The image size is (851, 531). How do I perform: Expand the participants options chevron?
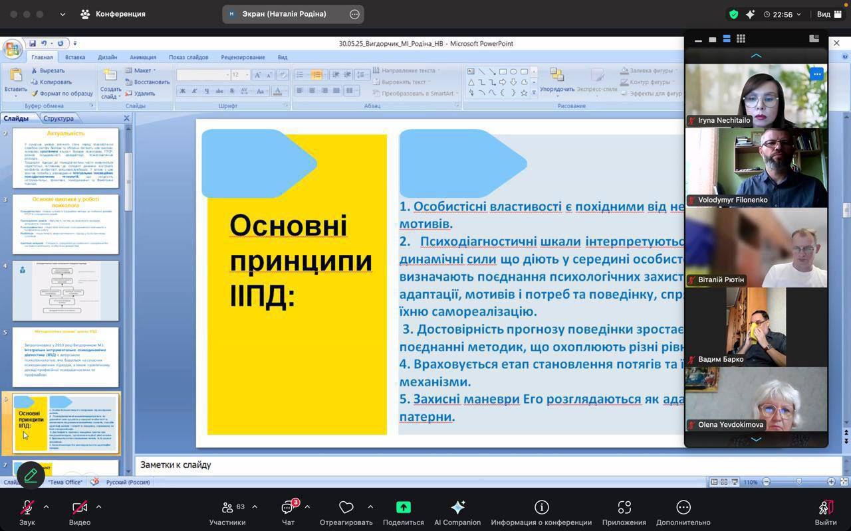tap(255, 507)
